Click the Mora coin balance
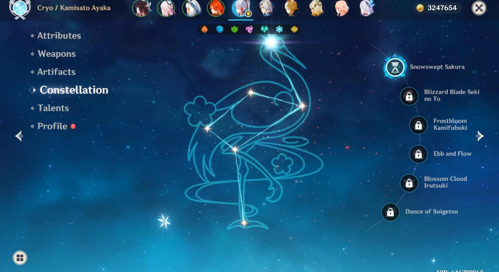 (438, 8)
